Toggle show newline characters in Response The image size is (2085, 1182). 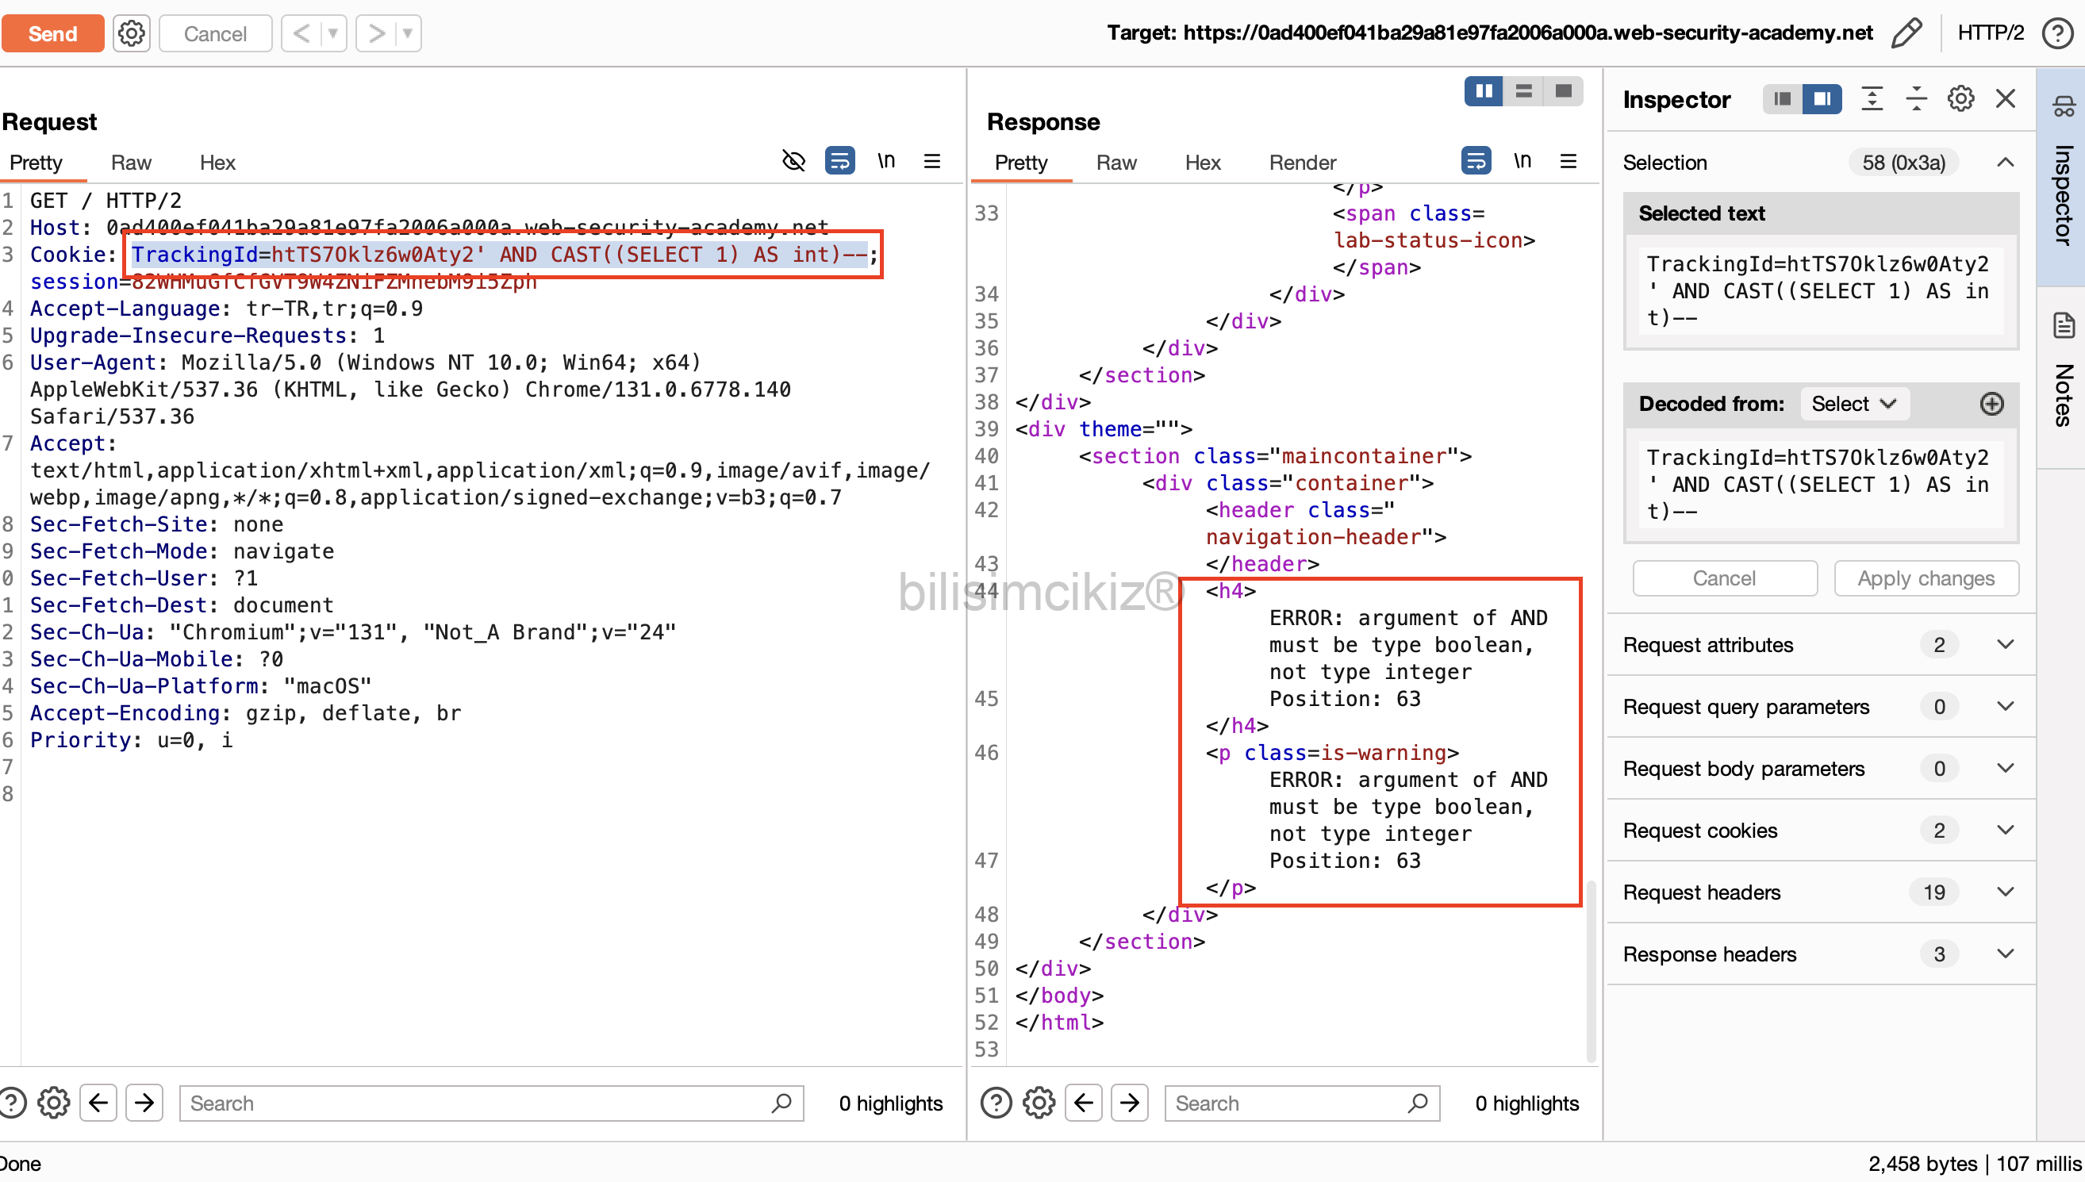pos(1522,162)
